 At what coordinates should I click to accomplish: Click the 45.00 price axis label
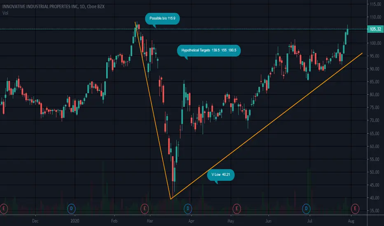375,185
